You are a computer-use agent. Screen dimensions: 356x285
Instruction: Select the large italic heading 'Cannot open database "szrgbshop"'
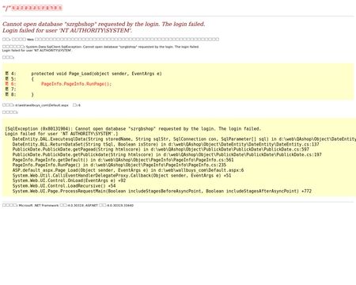coord(104,24)
